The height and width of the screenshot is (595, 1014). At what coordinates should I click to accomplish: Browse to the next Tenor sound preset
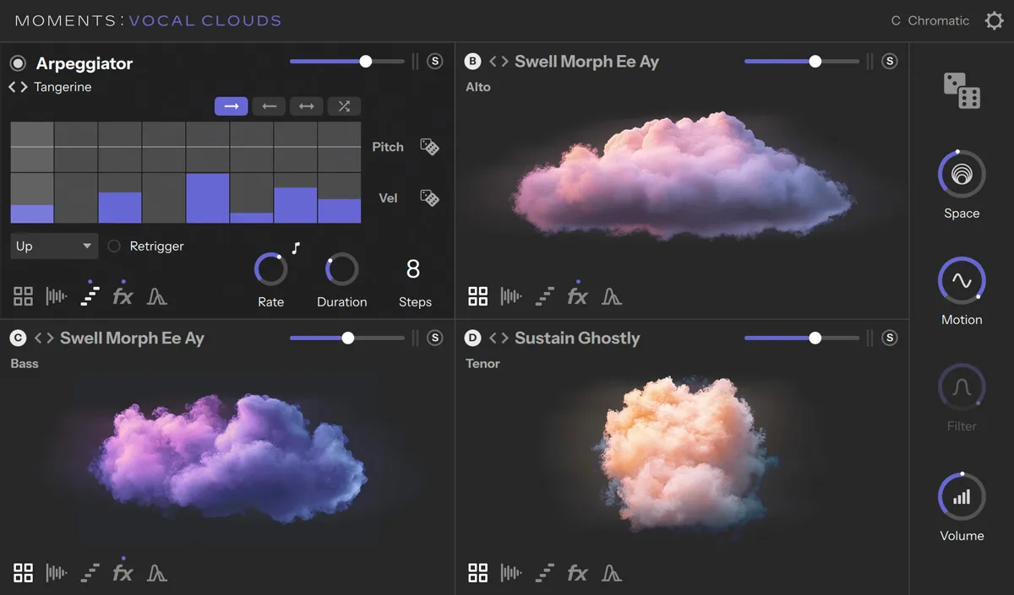coord(503,338)
